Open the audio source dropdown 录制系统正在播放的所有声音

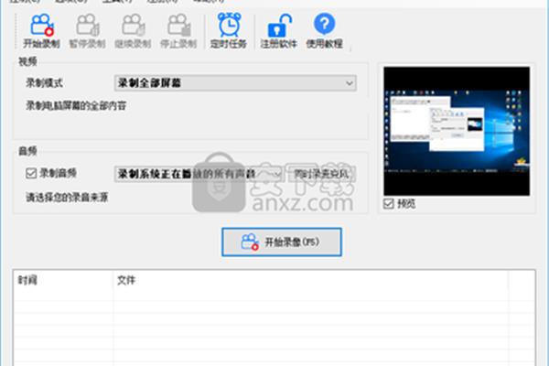tap(199, 174)
